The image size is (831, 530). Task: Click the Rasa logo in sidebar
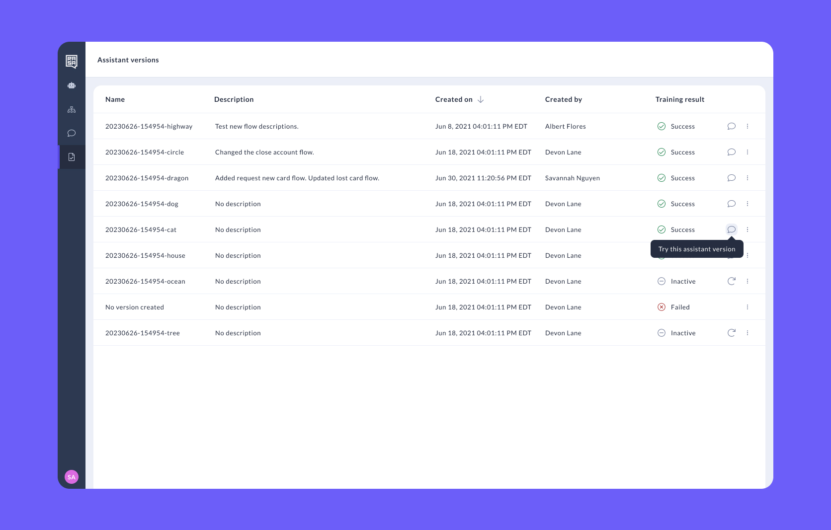[72, 61]
